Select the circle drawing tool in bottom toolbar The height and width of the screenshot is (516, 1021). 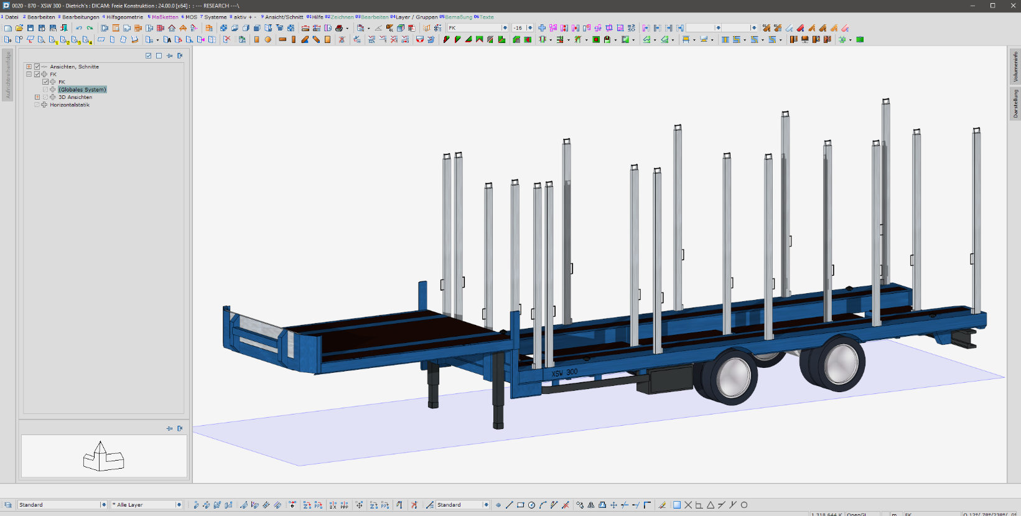tap(532, 505)
